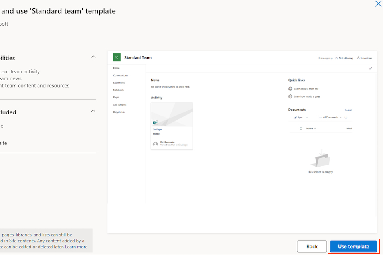The width and height of the screenshot is (383, 255).
Task: Collapse the capabilities section chevron
Action: (x=93, y=57)
